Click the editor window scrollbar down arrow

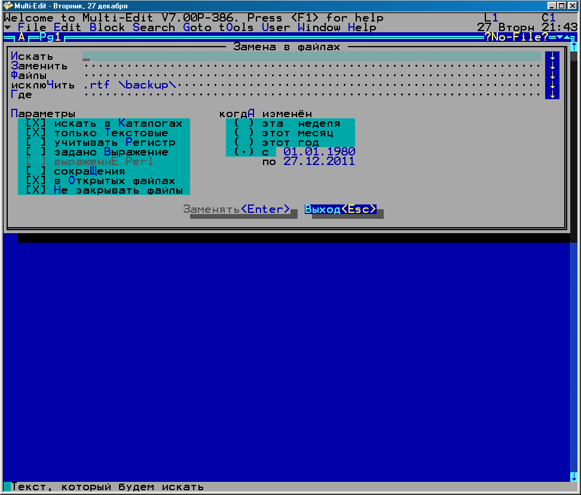574,477
